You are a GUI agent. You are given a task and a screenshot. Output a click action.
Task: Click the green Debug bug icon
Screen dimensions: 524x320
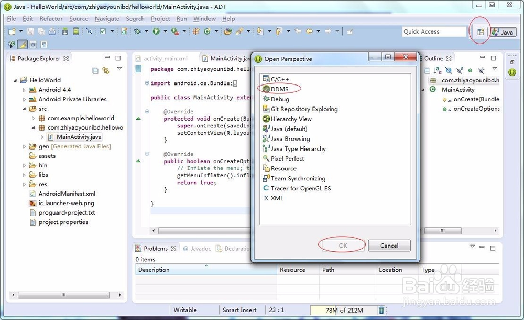click(x=137, y=31)
